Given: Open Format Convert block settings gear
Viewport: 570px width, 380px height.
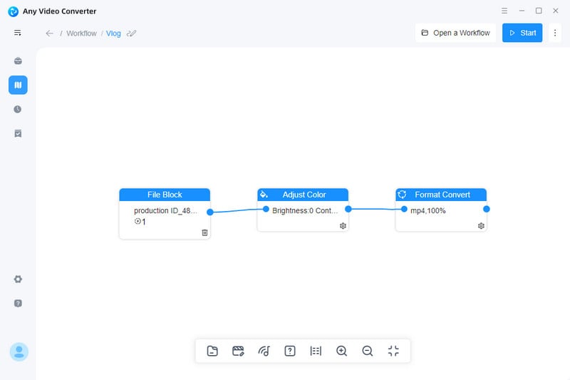Looking at the screenshot, I should click(x=481, y=226).
